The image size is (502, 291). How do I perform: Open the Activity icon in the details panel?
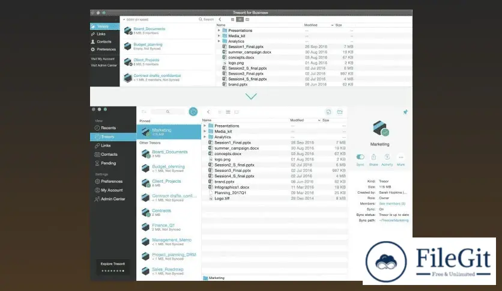click(x=387, y=157)
